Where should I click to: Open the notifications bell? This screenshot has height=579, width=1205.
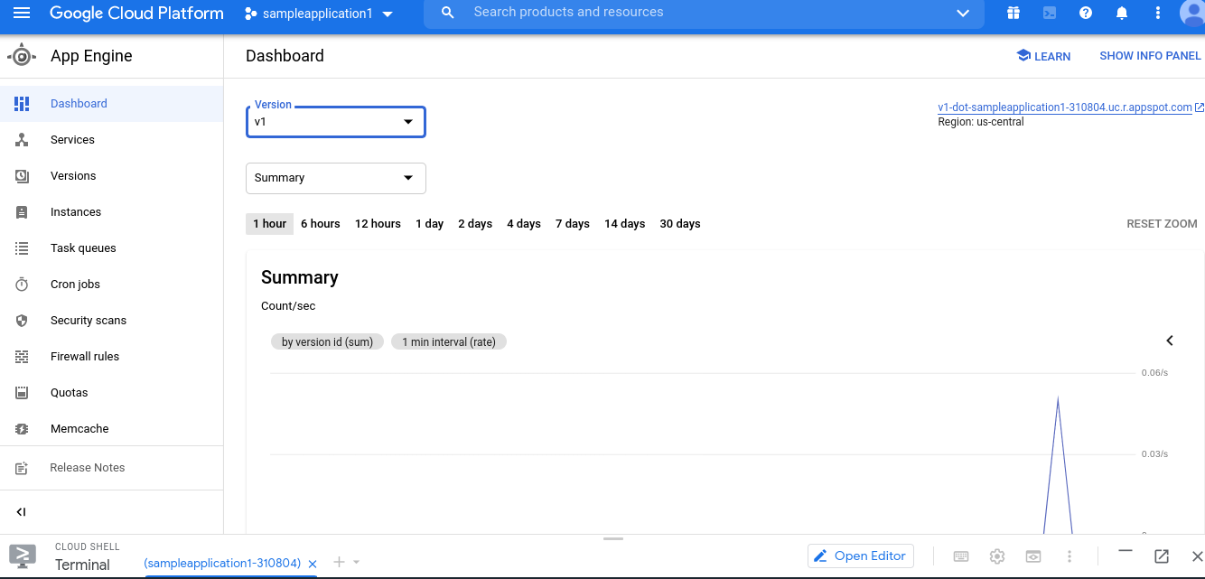pyautogui.click(x=1122, y=13)
